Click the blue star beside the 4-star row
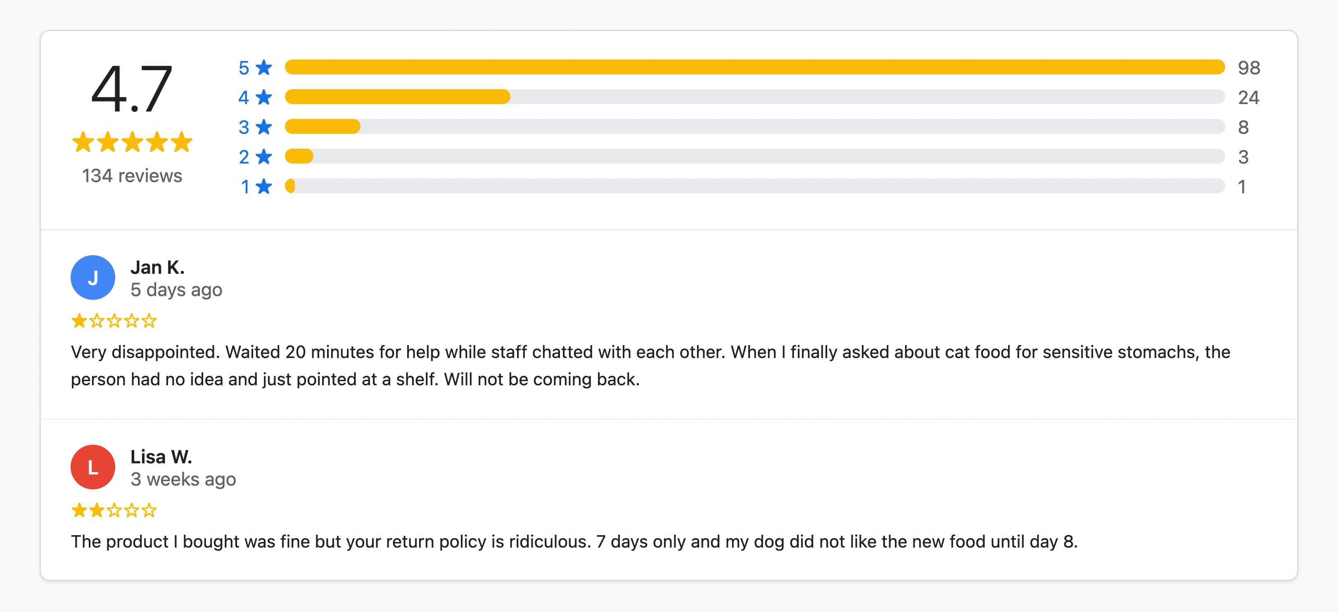This screenshot has width=1338, height=612. (x=264, y=97)
